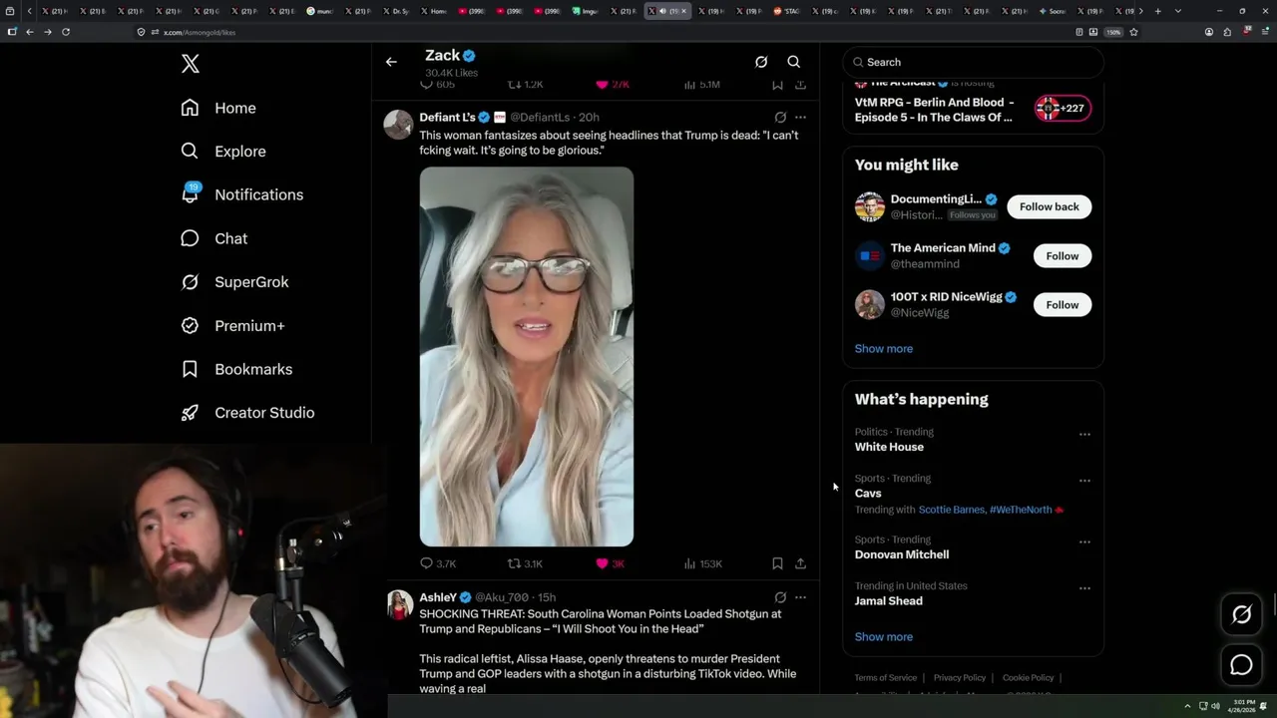Open the @Aku_700 handle link
Screen dimensions: 1277x718
click(x=502, y=597)
